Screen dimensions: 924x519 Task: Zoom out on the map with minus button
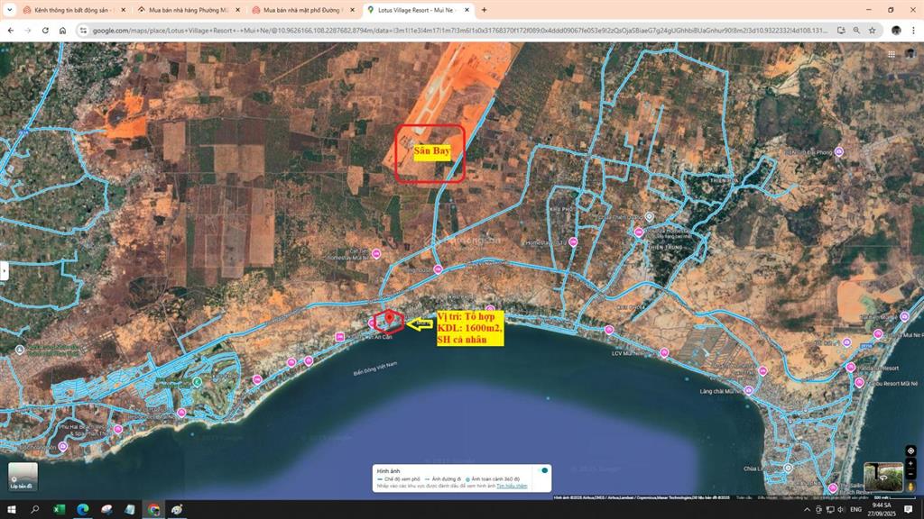(x=910, y=474)
